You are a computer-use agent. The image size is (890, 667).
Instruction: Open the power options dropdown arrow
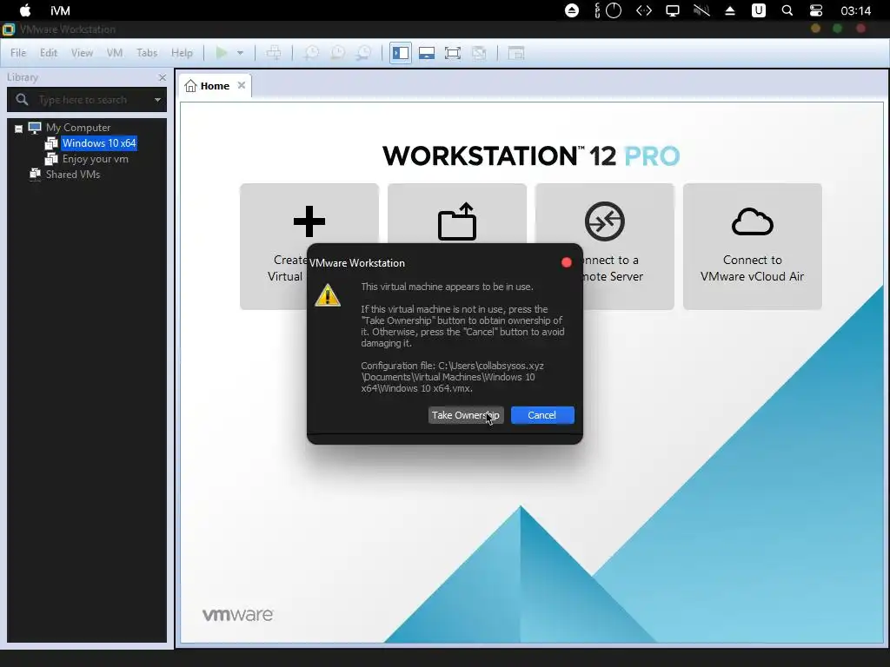[240, 53]
